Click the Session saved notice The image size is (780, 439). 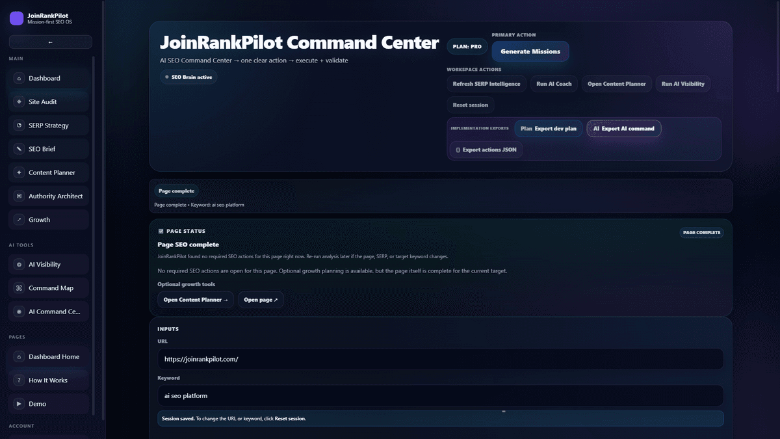[440, 419]
